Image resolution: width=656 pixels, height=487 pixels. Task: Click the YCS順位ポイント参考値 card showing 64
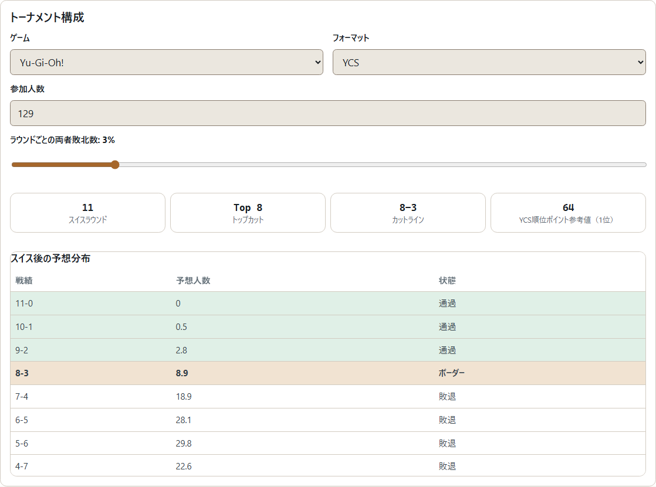tap(568, 213)
